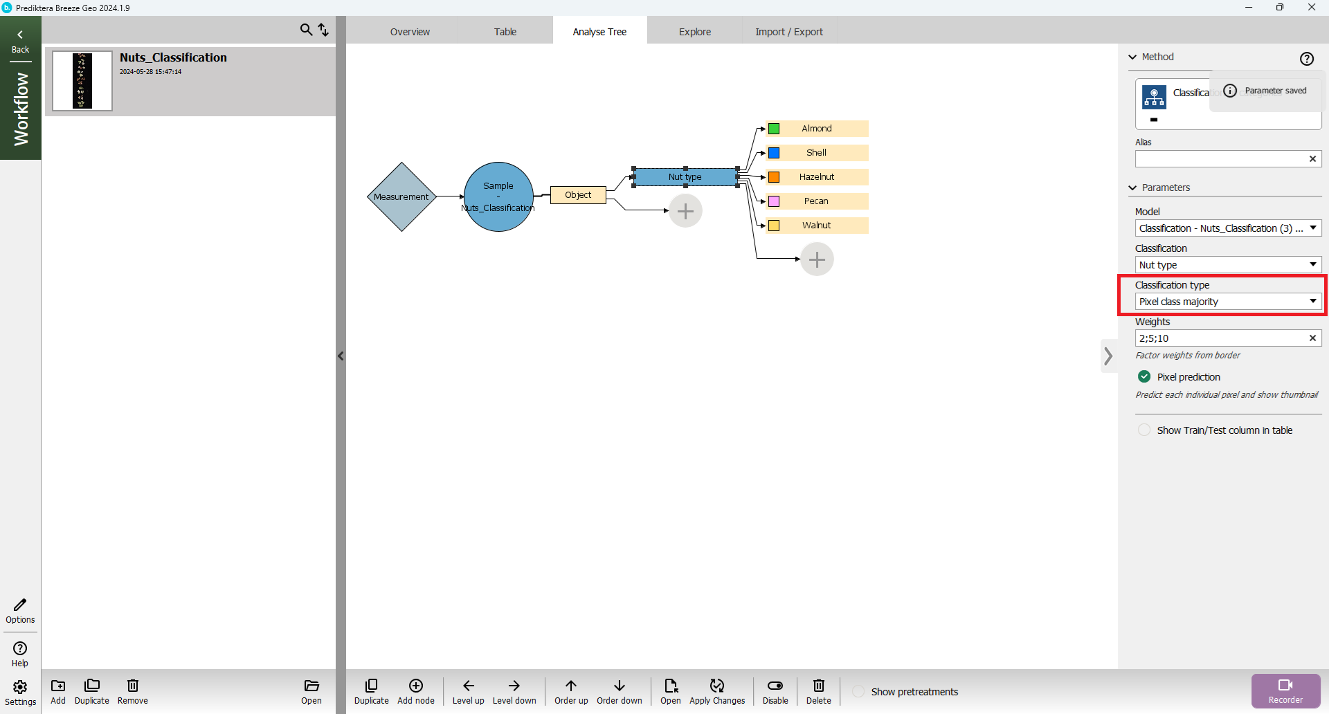Click the Order down arrow icon
Viewport: 1329px width, 714px height.
pos(619,686)
